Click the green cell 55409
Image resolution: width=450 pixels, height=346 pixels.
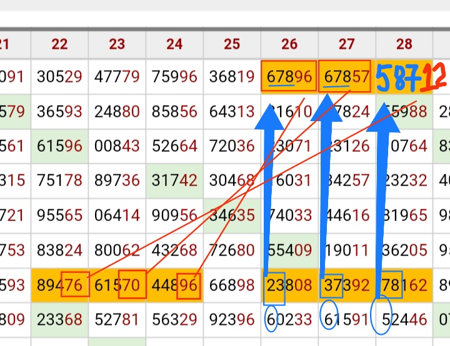(289, 250)
